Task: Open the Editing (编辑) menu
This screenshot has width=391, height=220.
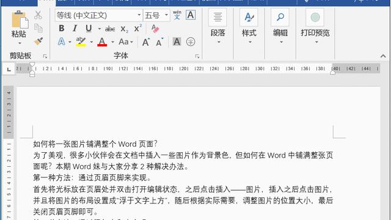Action: click(280, 26)
